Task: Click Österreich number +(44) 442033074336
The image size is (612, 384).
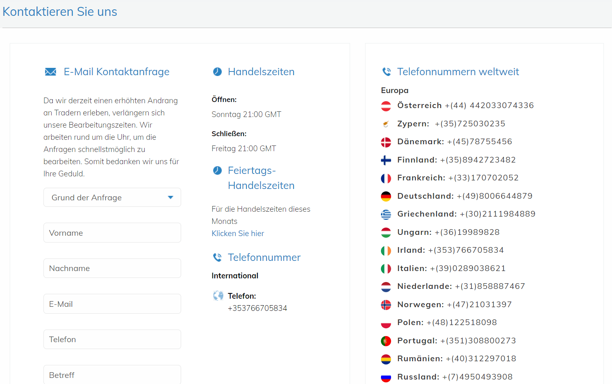Action: 489,106
